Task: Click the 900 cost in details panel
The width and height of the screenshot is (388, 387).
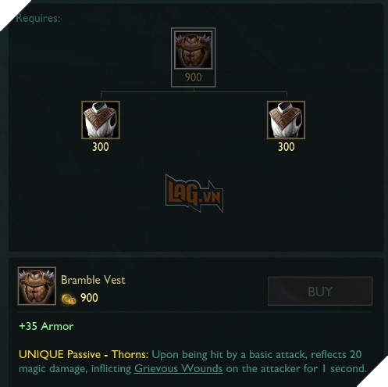Action: pyautogui.click(x=89, y=298)
